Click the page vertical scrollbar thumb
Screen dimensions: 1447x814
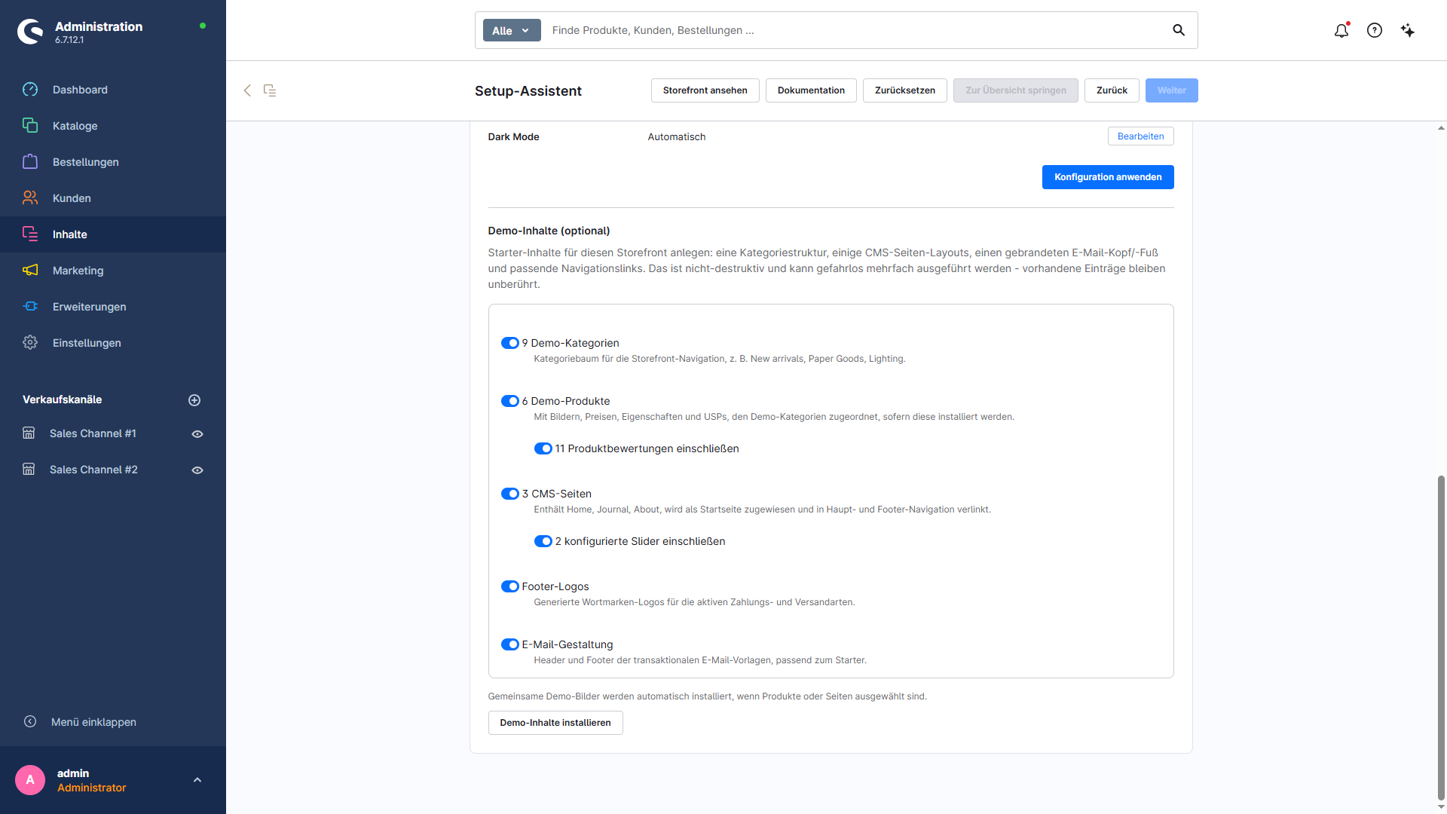click(x=1441, y=638)
